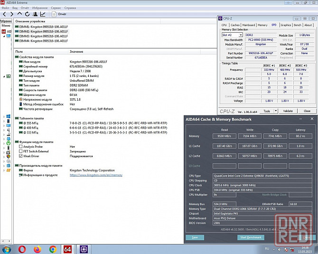This screenshot has height=254, width=318.
Task: Open the user profile toolbar icon
Action: tap(35, 14)
